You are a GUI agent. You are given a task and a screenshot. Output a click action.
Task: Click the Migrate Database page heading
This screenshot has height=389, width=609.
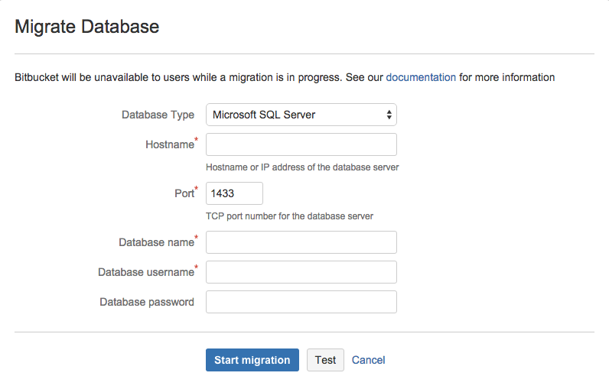point(87,27)
